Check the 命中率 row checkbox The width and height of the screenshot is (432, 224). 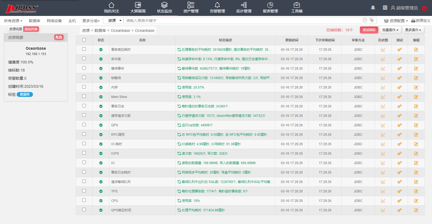84,59
